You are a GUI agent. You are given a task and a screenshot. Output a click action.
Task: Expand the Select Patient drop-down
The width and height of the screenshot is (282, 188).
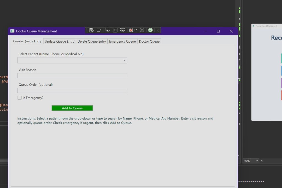tap(124, 60)
